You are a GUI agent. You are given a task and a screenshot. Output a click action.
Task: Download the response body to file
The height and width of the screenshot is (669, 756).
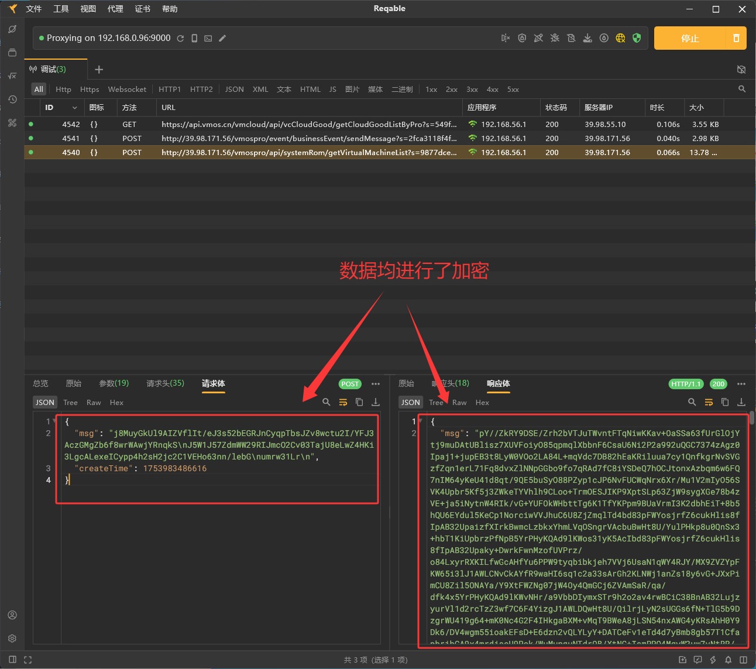pos(741,402)
